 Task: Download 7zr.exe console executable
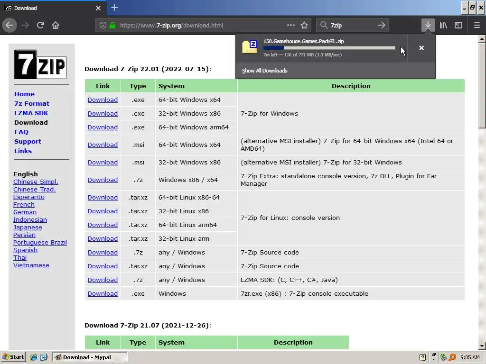(103, 294)
